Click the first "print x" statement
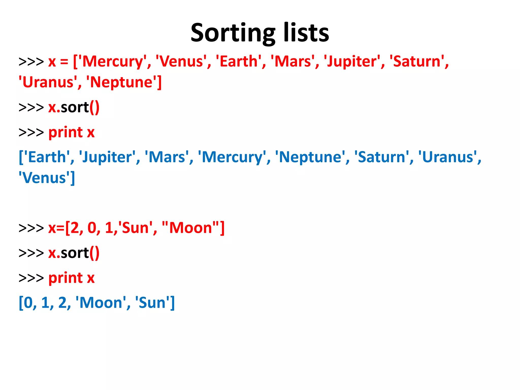This screenshot has height=390, width=520. pos(71,132)
